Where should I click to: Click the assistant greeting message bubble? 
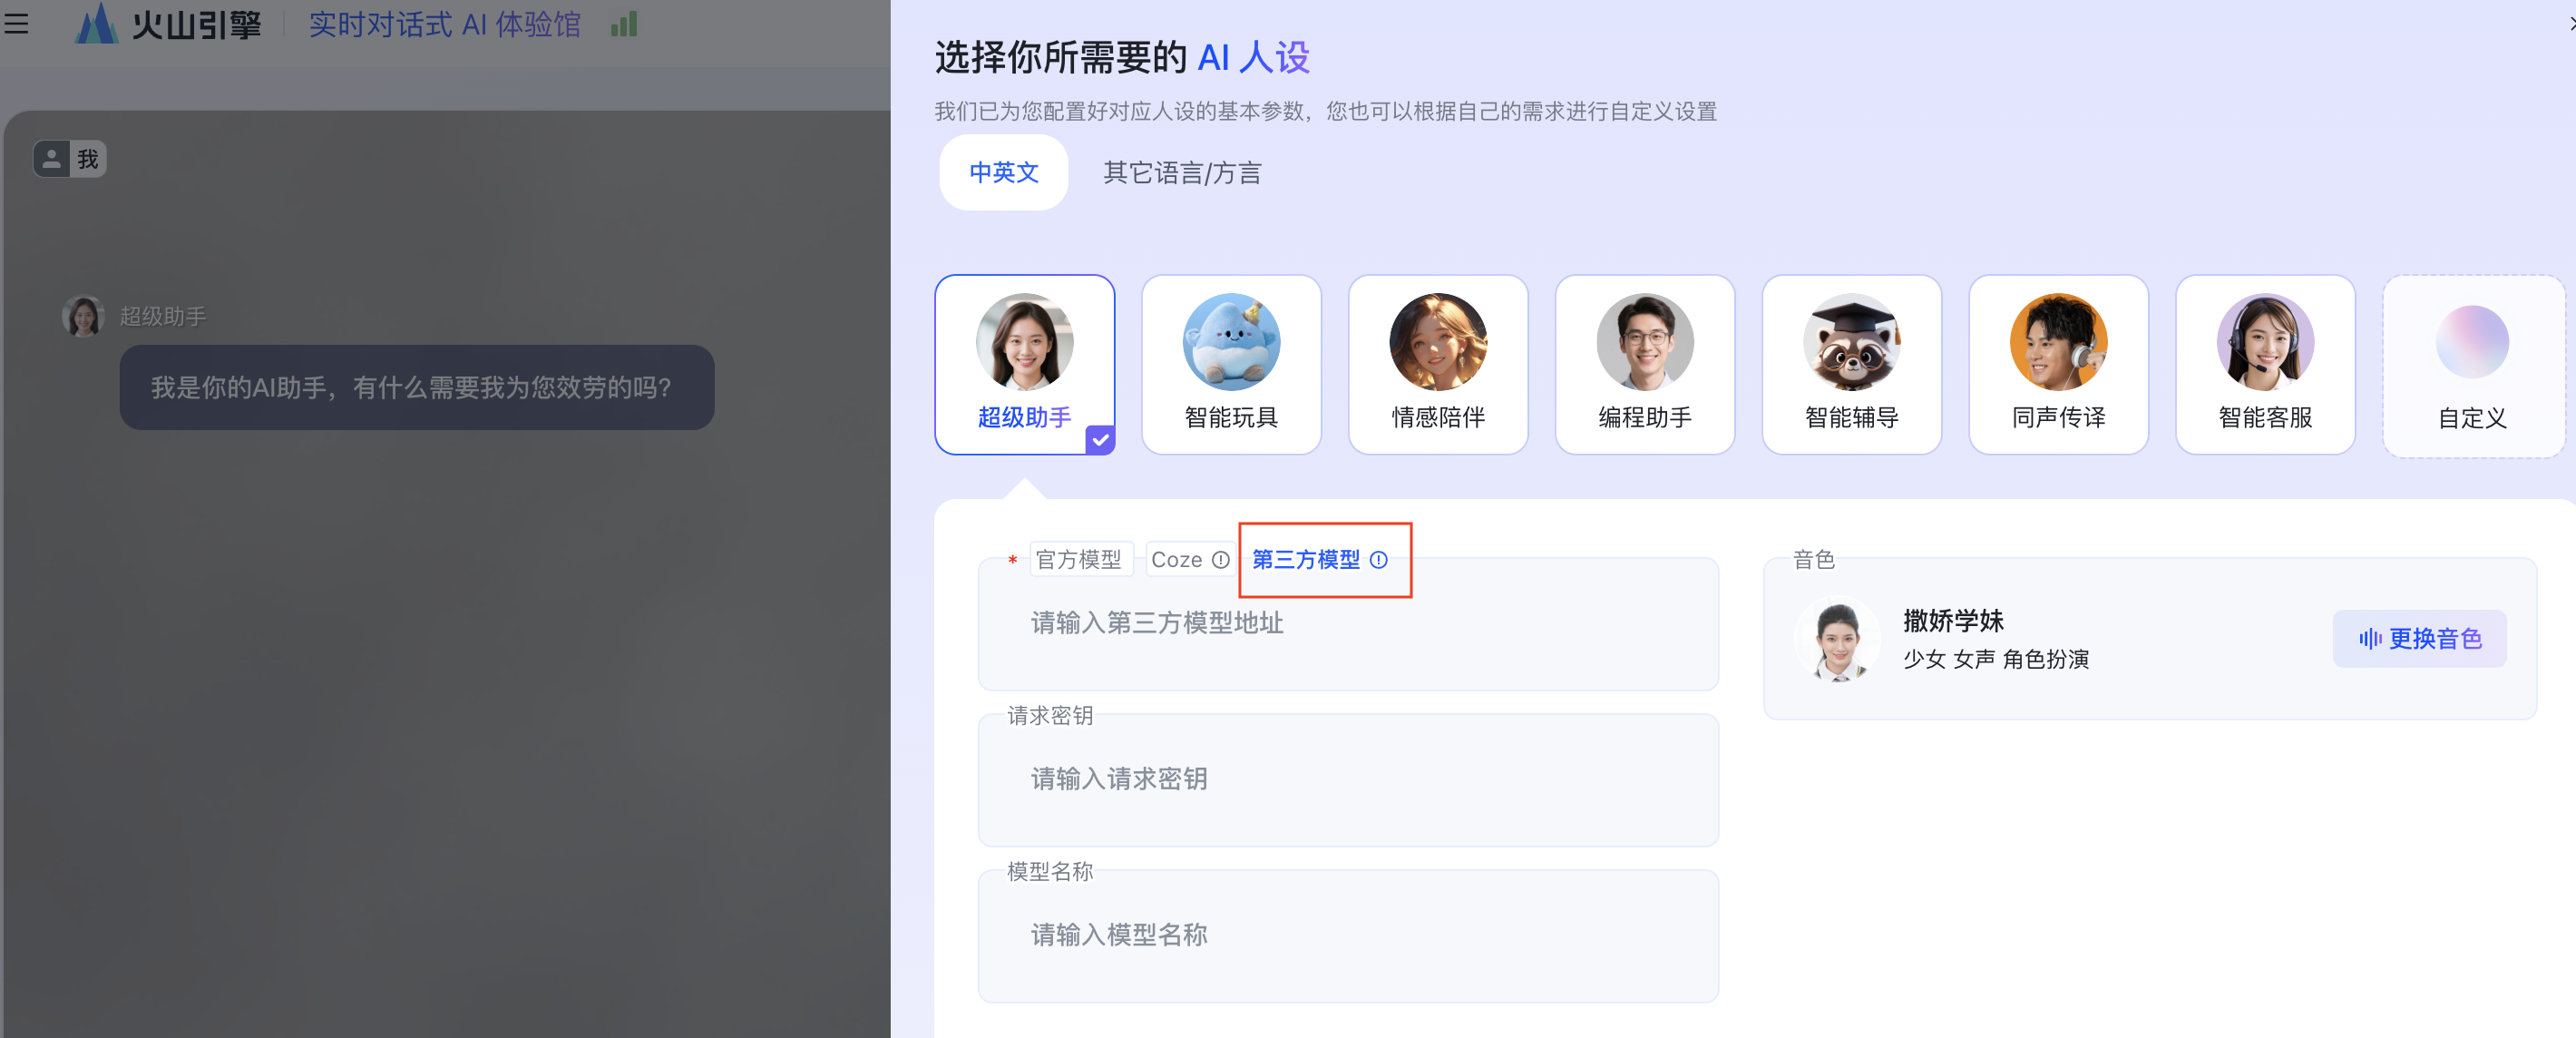(x=417, y=387)
